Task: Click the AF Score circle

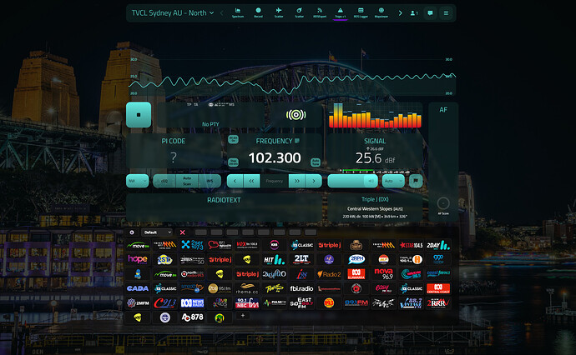Action: [x=443, y=203]
